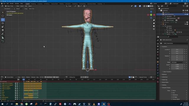The image size is (189, 106).
Task: Select the Cursor tool
Action: (x=3, y=16)
